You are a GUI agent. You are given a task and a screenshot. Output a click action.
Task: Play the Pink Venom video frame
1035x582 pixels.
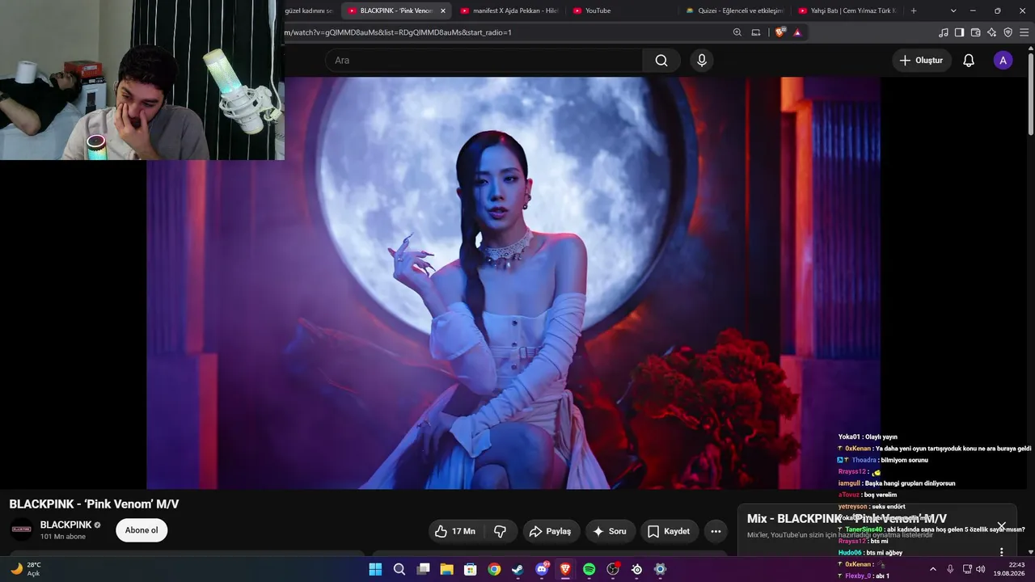pyautogui.click(x=513, y=283)
